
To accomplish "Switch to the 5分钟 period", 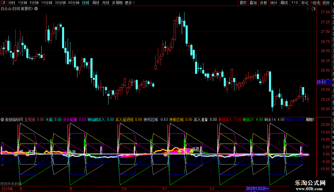I will coord(34,3).
